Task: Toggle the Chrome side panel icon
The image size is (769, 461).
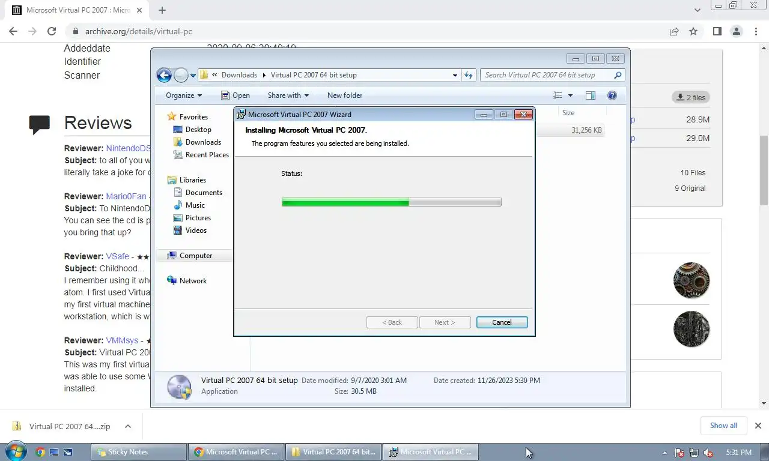Action: point(717,31)
